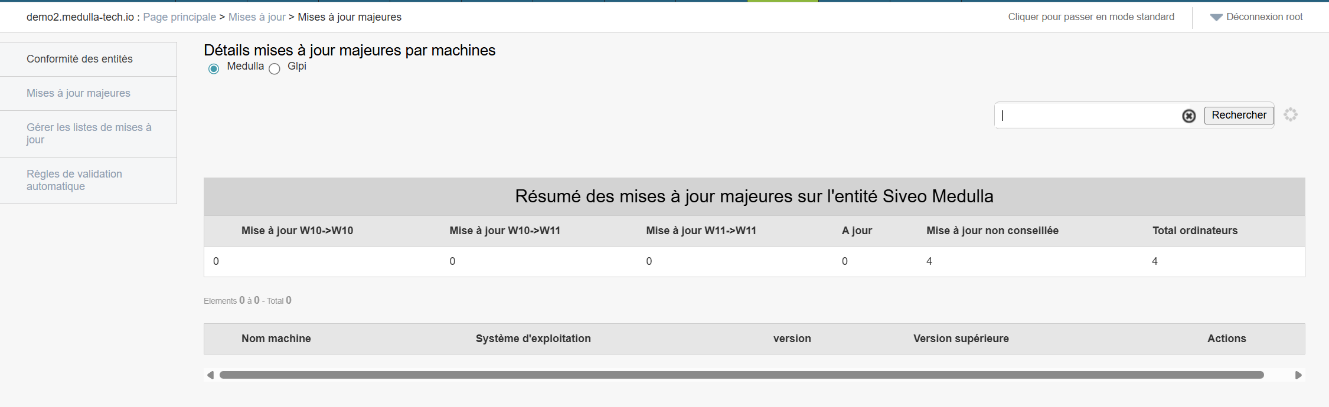Viewport: 1329px width, 407px height.
Task: Click the Version supérieure column header
Action: pos(961,339)
